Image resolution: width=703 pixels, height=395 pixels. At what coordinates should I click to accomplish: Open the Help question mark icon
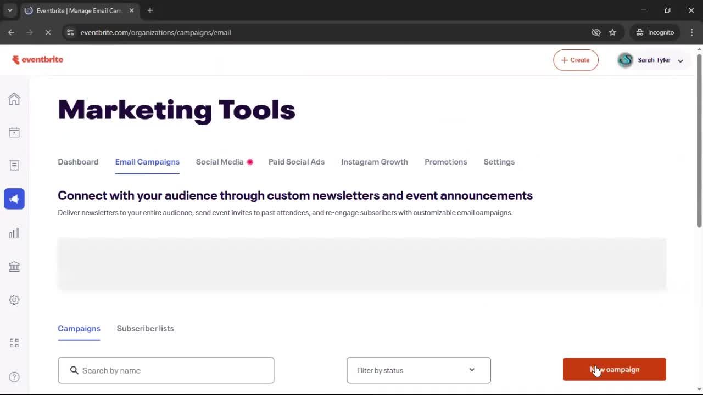tap(14, 377)
